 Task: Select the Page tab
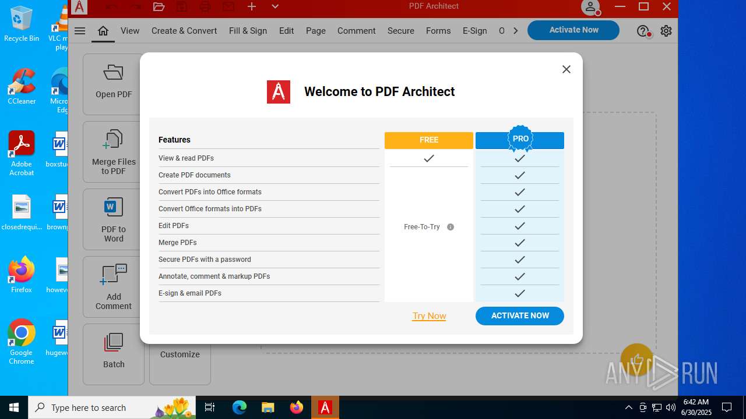coord(316,31)
